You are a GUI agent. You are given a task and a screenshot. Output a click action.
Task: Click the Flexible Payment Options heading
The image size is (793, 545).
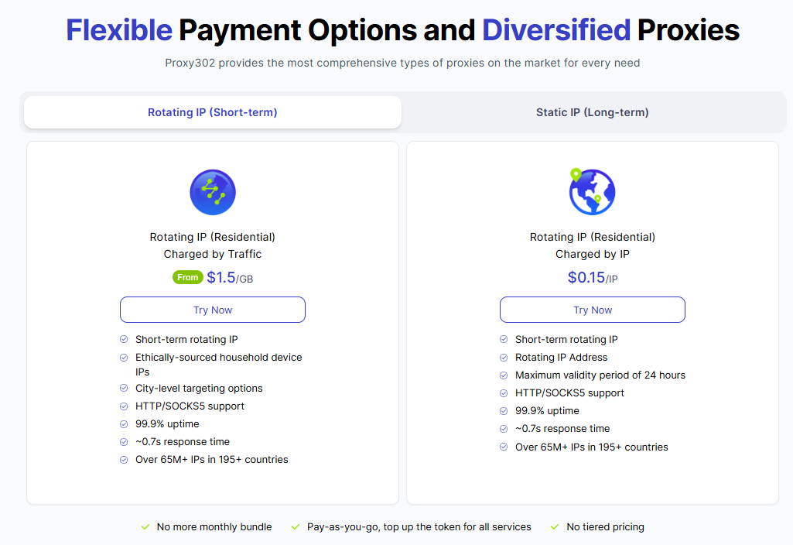click(402, 30)
